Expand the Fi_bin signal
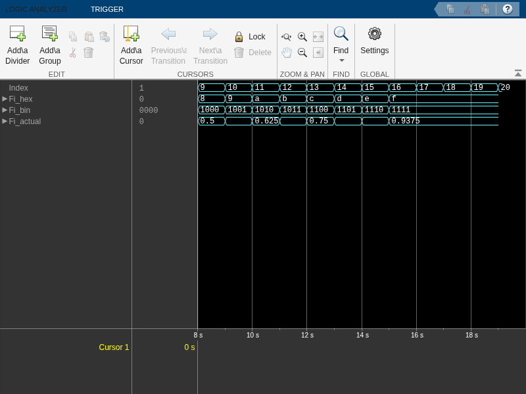 point(5,110)
